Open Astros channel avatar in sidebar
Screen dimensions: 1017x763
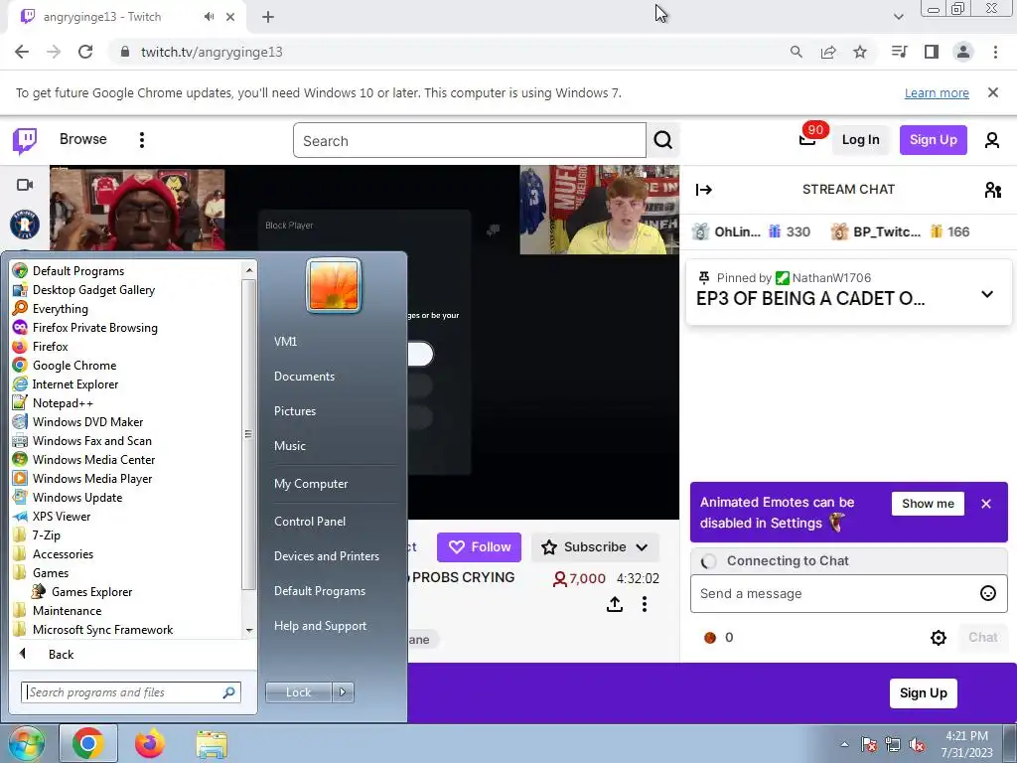25,226
